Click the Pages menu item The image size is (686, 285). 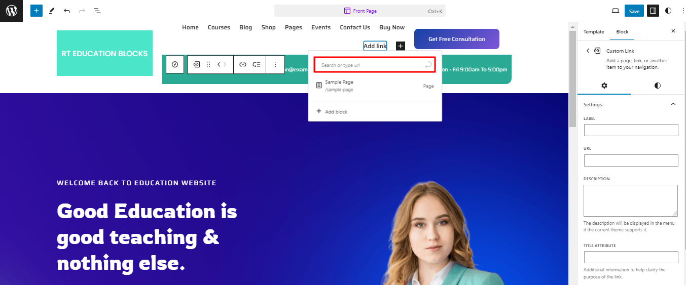(294, 27)
